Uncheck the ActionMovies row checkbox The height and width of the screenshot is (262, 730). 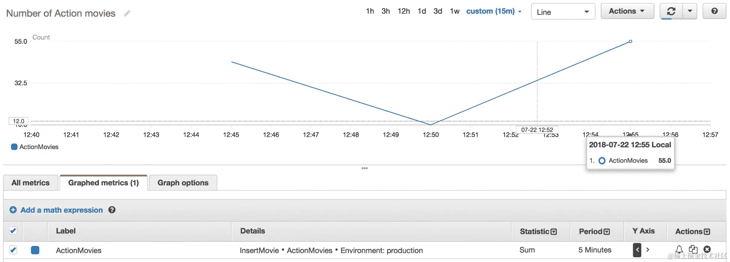pos(13,250)
